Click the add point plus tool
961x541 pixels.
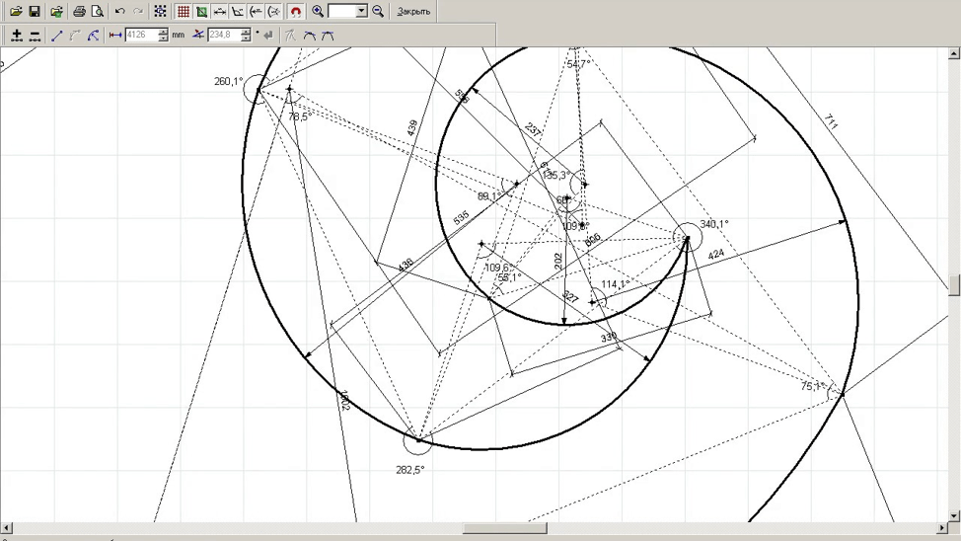coord(16,36)
